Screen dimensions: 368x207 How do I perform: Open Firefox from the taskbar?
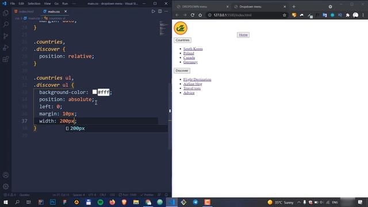pyautogui.click(x=112, y=202)
